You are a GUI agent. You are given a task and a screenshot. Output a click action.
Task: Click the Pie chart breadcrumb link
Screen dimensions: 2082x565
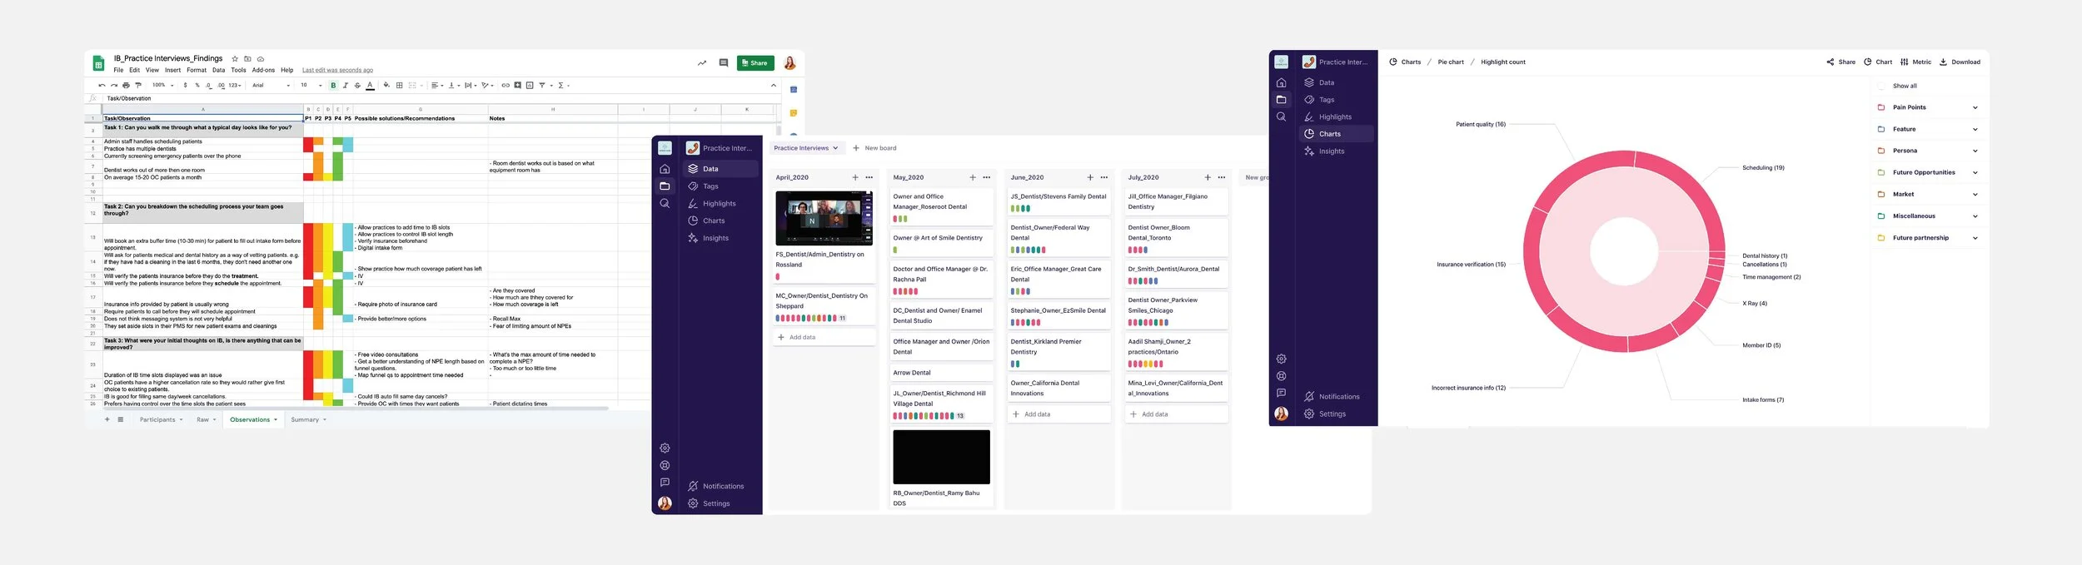[1451, 62]
